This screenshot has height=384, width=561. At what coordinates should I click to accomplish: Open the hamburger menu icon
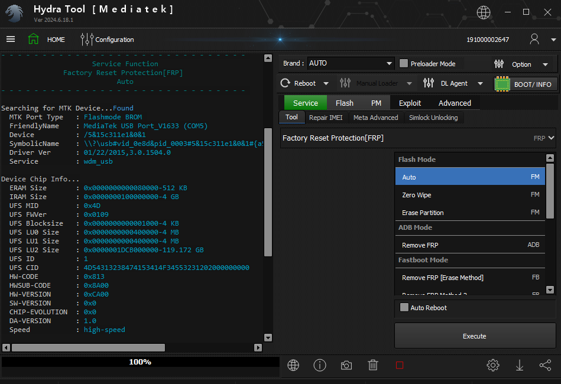coord(11,40)
